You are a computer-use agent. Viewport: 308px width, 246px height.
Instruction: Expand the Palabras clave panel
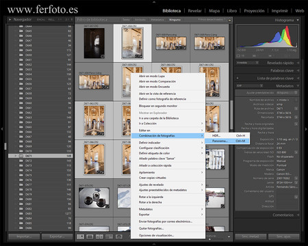298,70
